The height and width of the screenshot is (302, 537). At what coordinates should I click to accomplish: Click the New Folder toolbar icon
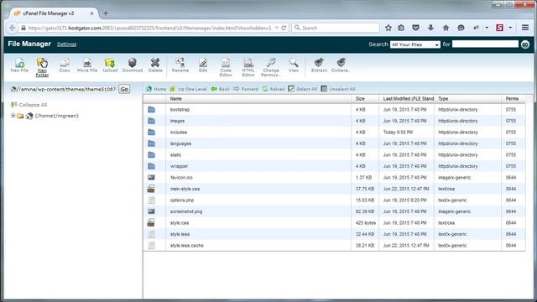[x=42, y=67]
